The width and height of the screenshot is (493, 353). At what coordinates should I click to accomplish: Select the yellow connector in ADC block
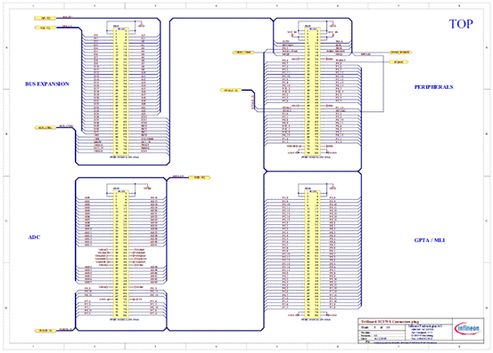(121, 253)
